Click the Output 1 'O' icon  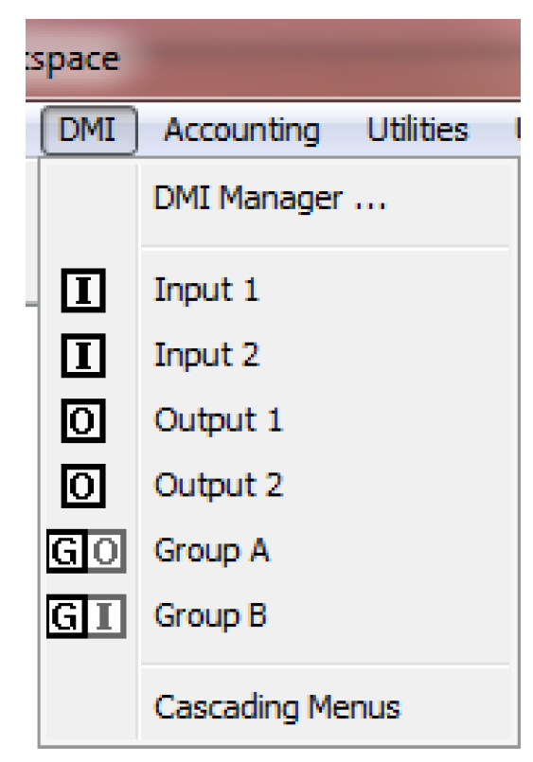pos(83,420)
